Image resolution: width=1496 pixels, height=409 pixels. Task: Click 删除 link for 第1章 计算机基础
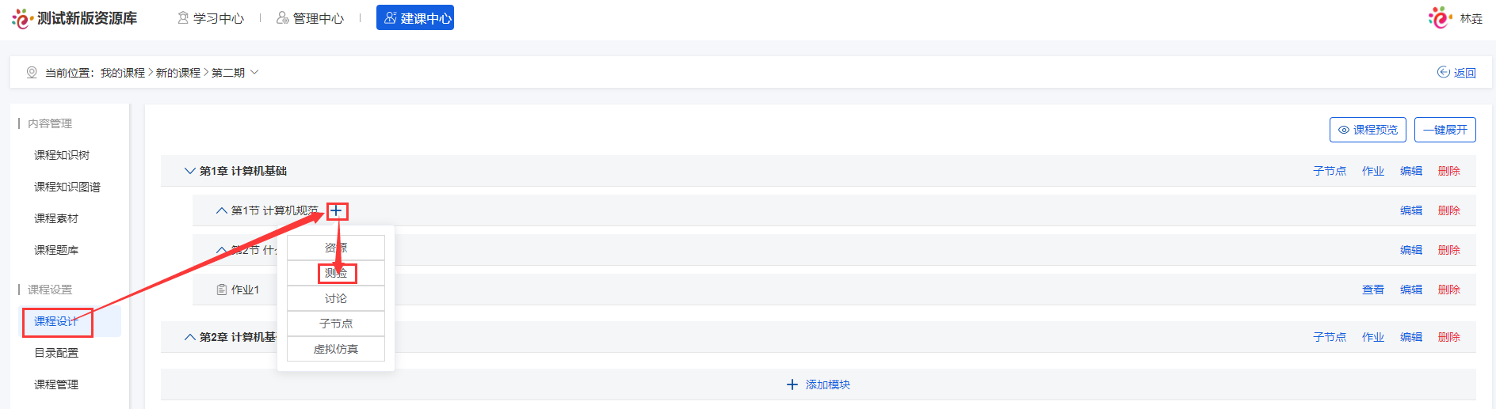click(1448, 171)
